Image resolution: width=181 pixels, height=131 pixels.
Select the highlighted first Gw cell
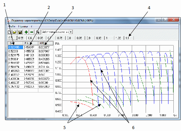pyautogui.click(x=16, y=47)
